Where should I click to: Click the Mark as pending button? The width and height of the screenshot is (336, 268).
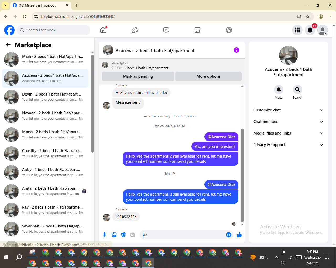[x=138, y=76]
